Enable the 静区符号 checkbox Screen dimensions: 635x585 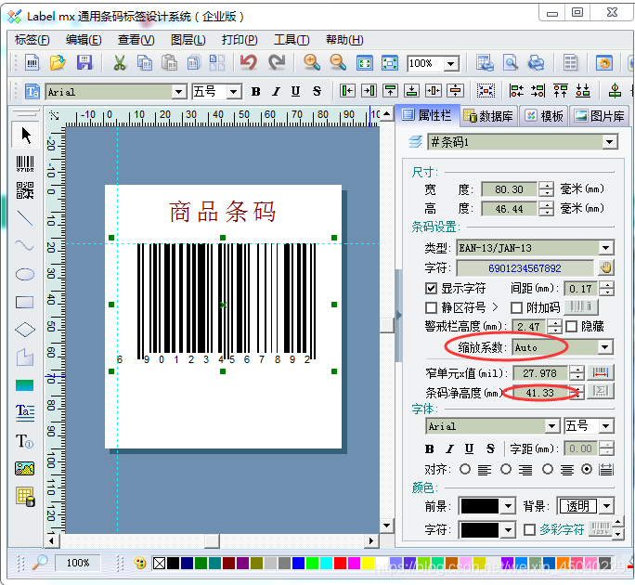(x=431, y=308)
